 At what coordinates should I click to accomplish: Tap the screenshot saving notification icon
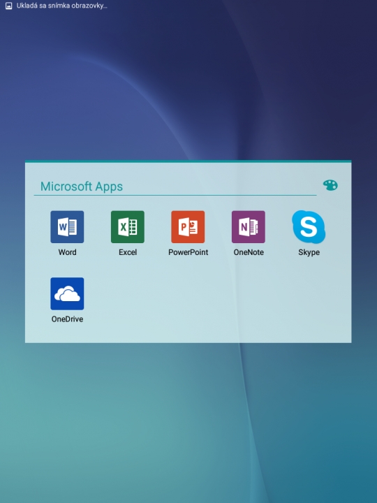coord(8,6)
